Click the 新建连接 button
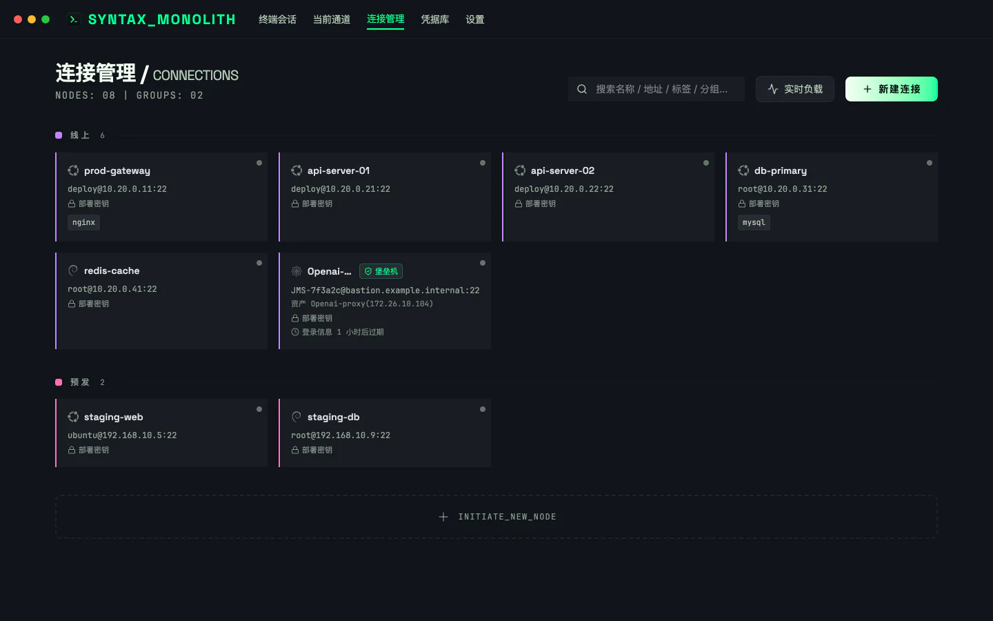This screenshot has height=621, width=993. click(x=892, y=89)
